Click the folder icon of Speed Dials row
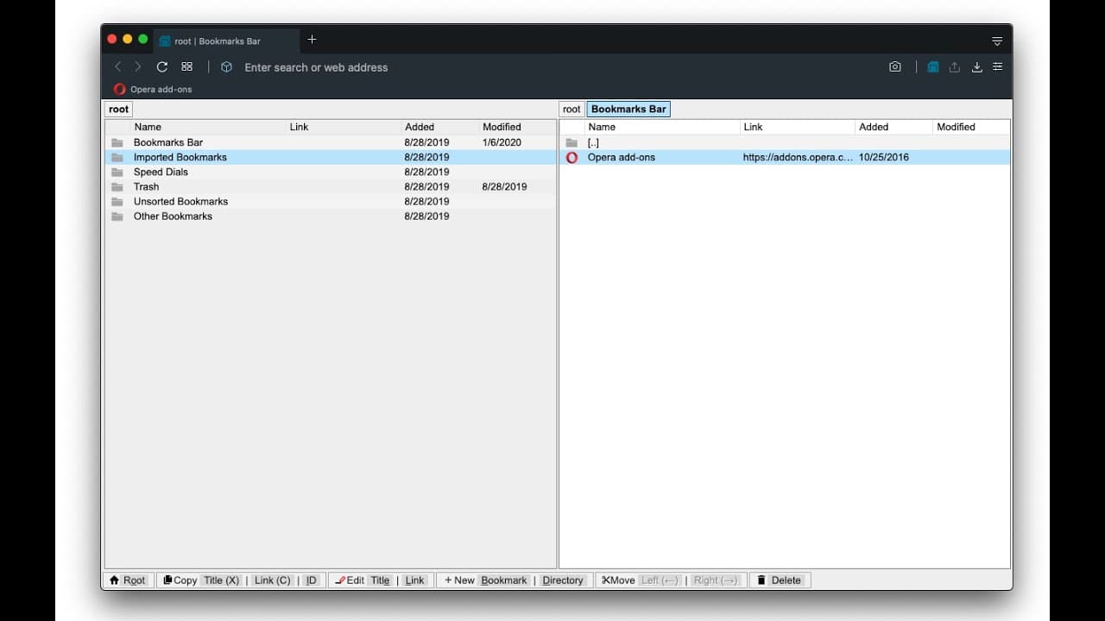The height and width of the screenshot is (621, 1105). click(x=117, y=172)
